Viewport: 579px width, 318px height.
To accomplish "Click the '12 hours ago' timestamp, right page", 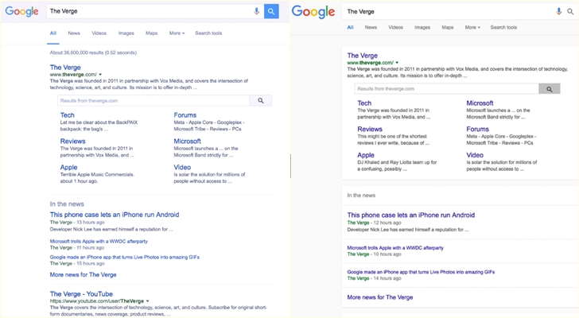I will click(387, 223).
